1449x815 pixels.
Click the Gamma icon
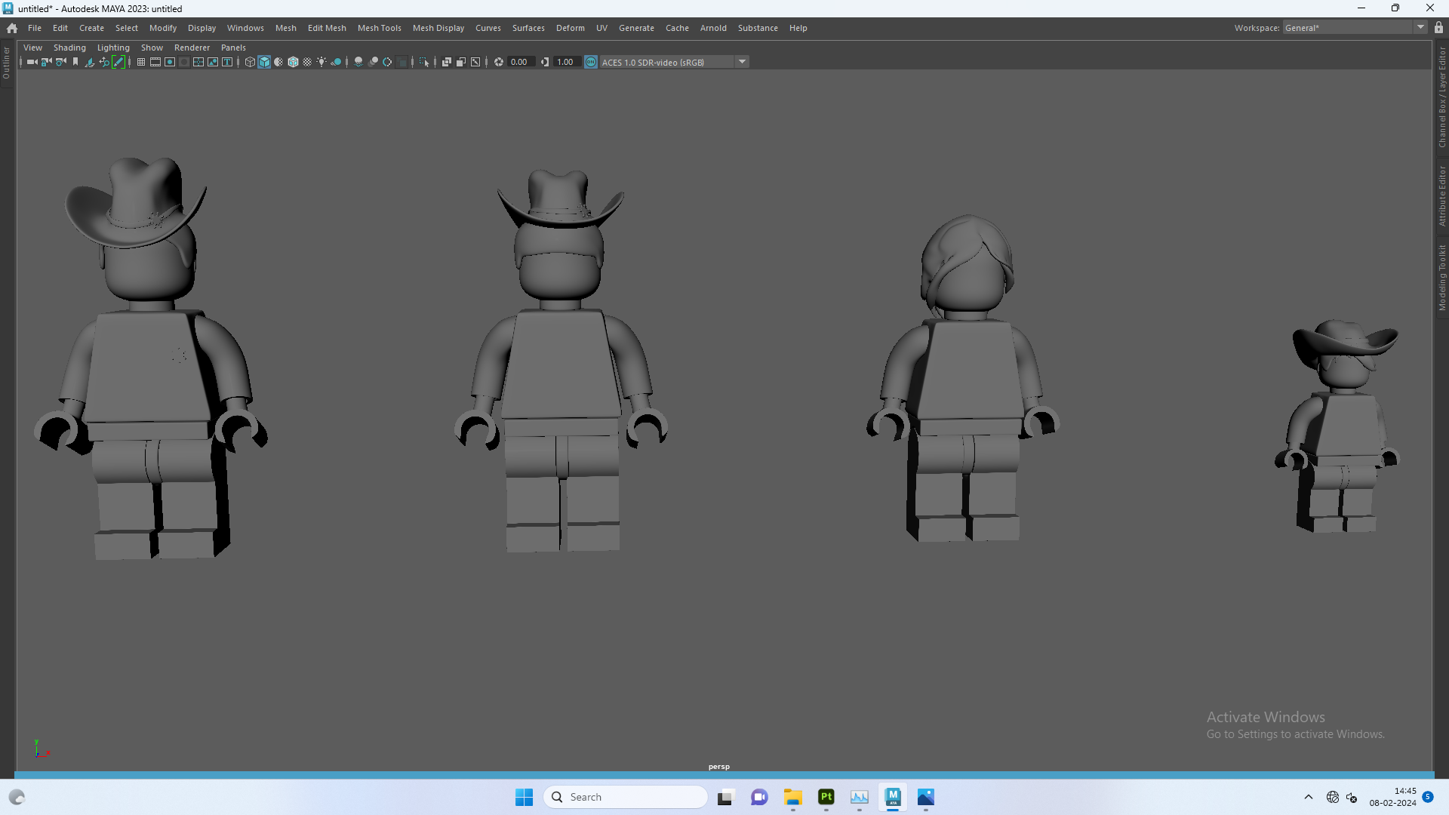pos(544,62)
